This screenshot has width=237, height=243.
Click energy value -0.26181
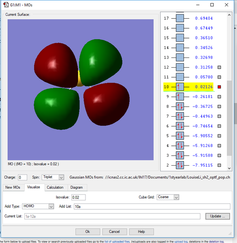203,97
